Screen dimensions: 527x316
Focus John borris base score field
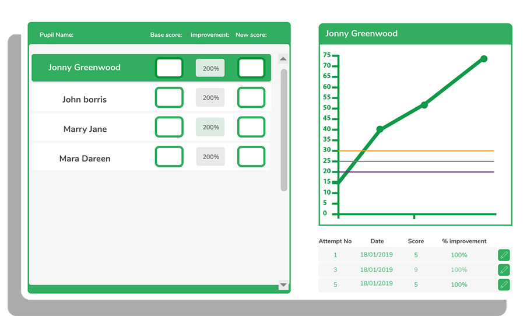point(169,97)
